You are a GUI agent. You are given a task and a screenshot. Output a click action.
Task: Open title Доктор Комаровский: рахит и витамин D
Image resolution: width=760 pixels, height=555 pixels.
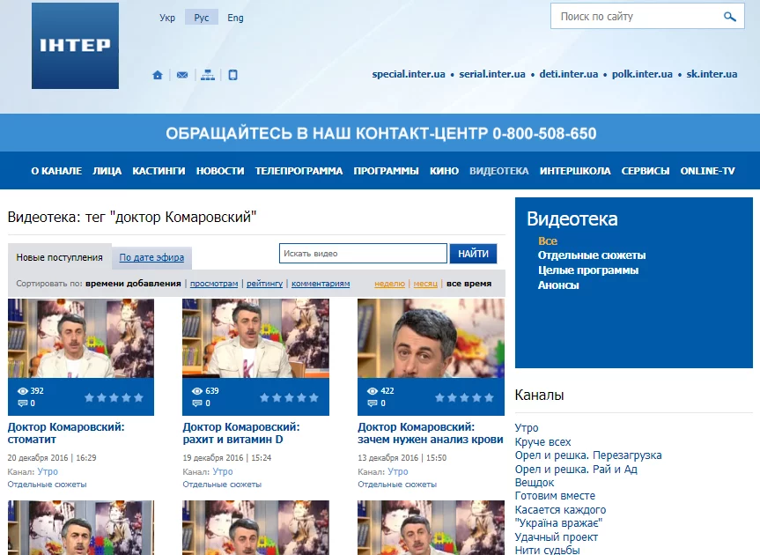point(241,433)
